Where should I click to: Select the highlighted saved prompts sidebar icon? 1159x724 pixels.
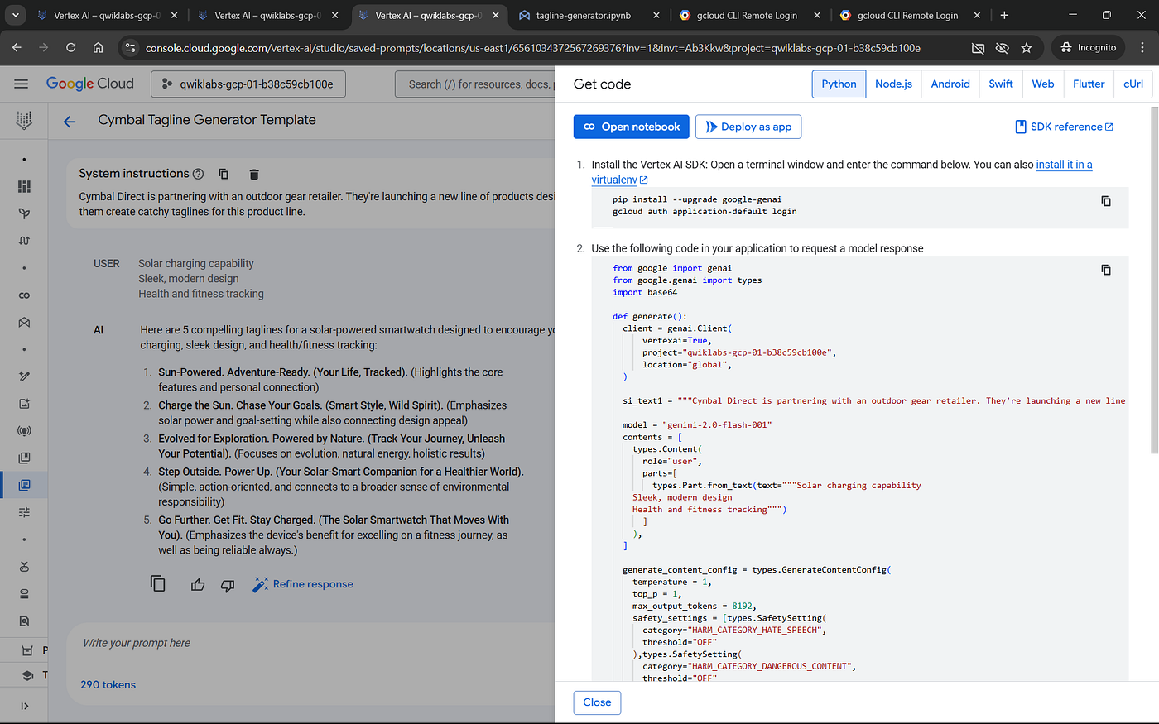24,485
